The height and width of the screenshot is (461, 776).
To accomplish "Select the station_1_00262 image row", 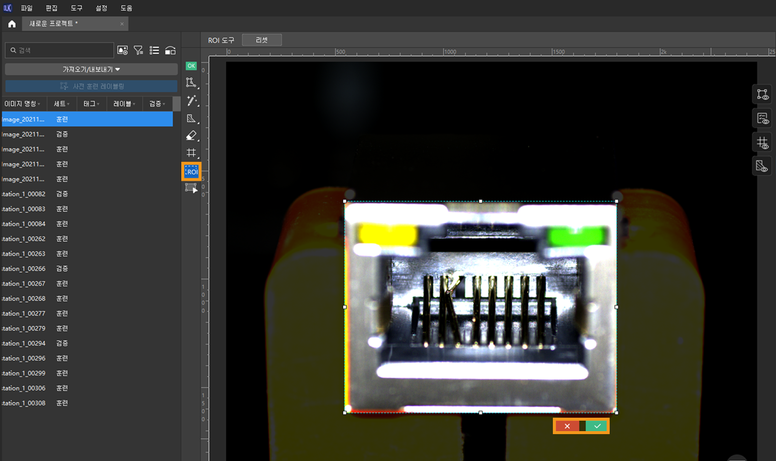I will pyautogui.click(x=87, y=238).
